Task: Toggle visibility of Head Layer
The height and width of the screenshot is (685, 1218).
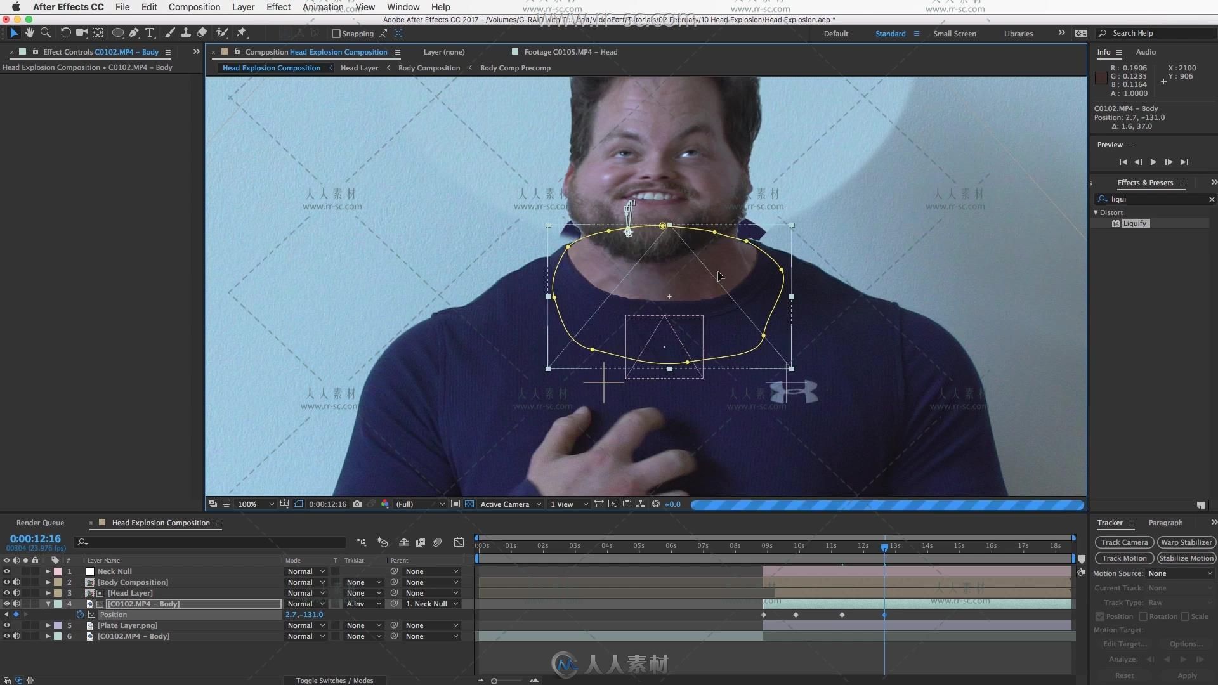Action: 7,593
